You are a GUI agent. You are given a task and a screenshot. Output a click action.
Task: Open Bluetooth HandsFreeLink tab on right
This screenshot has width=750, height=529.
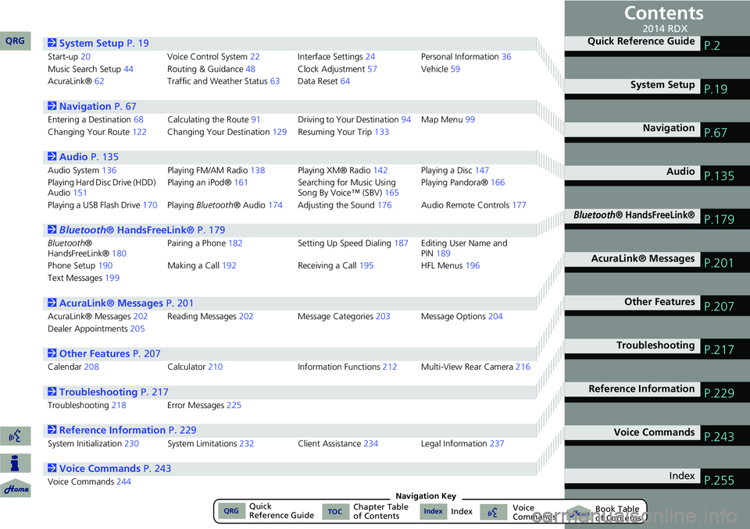(657, 219)
